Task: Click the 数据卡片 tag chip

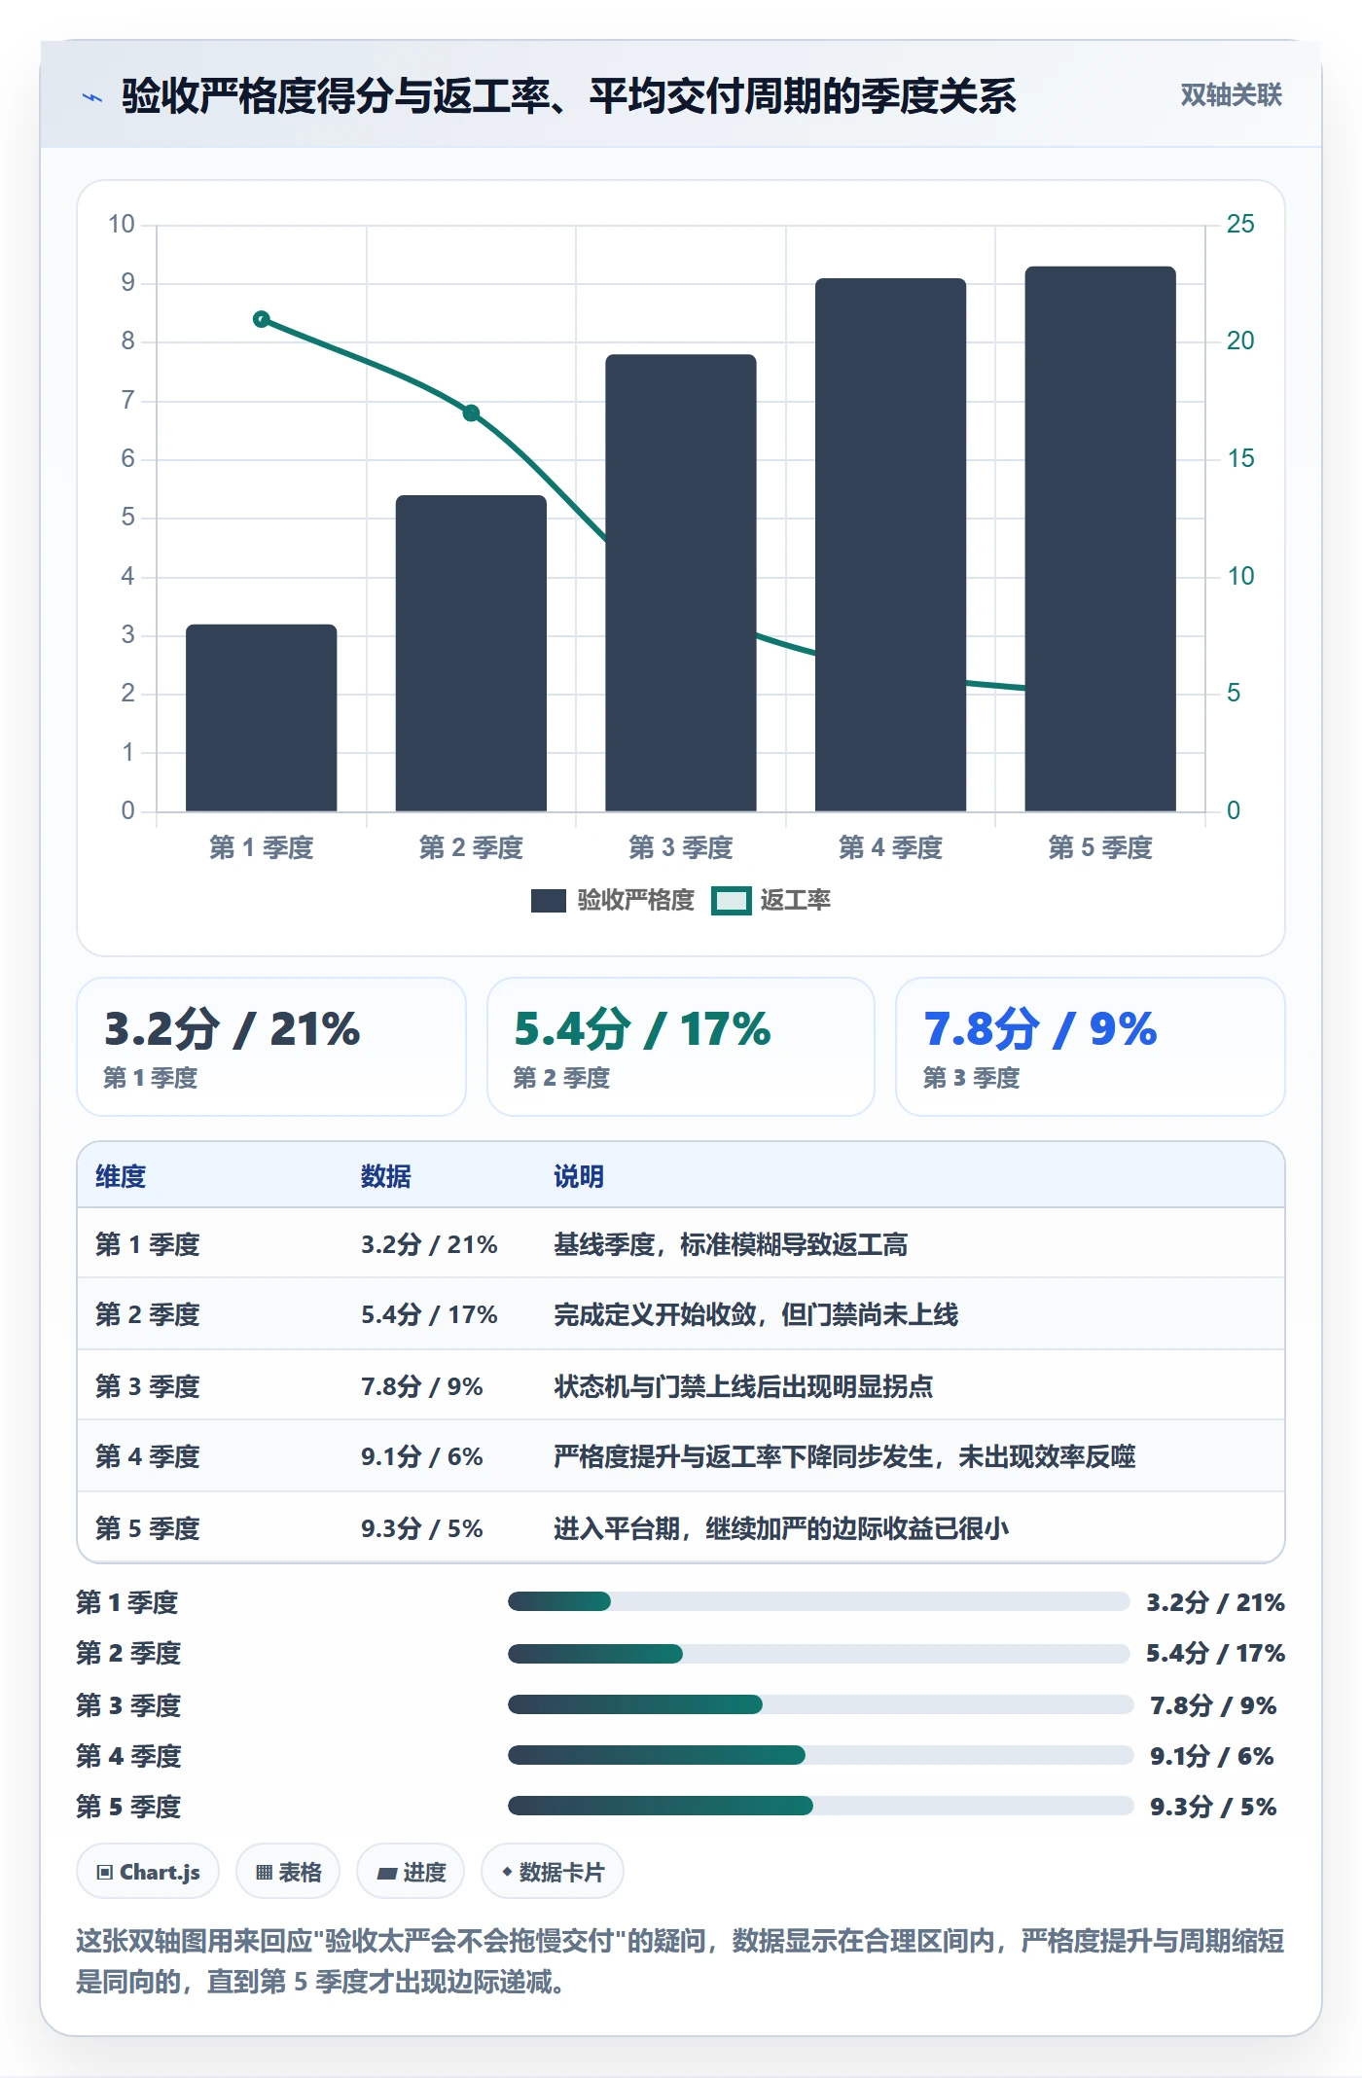Action: pyautogui.click(x=553, y=1872)
